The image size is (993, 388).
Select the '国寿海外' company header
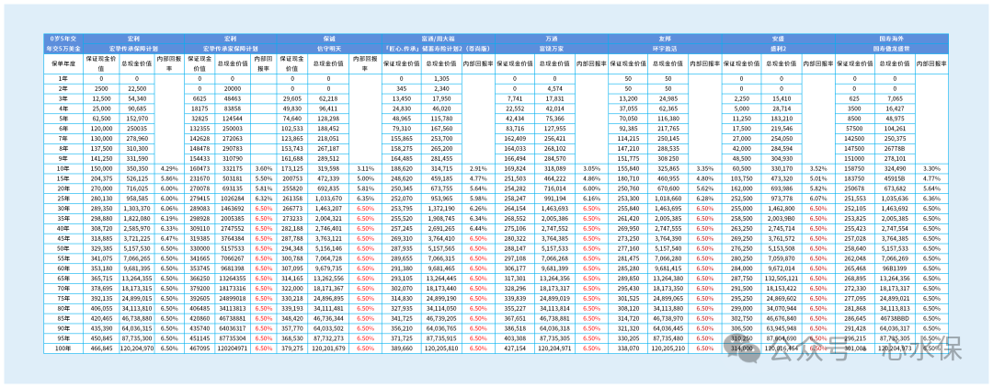point(892,39)
